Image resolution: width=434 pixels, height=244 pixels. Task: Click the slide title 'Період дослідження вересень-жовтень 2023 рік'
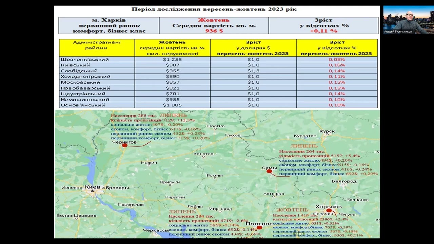click(214, 9)
